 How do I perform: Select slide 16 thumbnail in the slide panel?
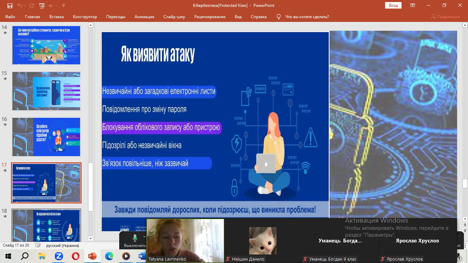click(x=46, y=137)
